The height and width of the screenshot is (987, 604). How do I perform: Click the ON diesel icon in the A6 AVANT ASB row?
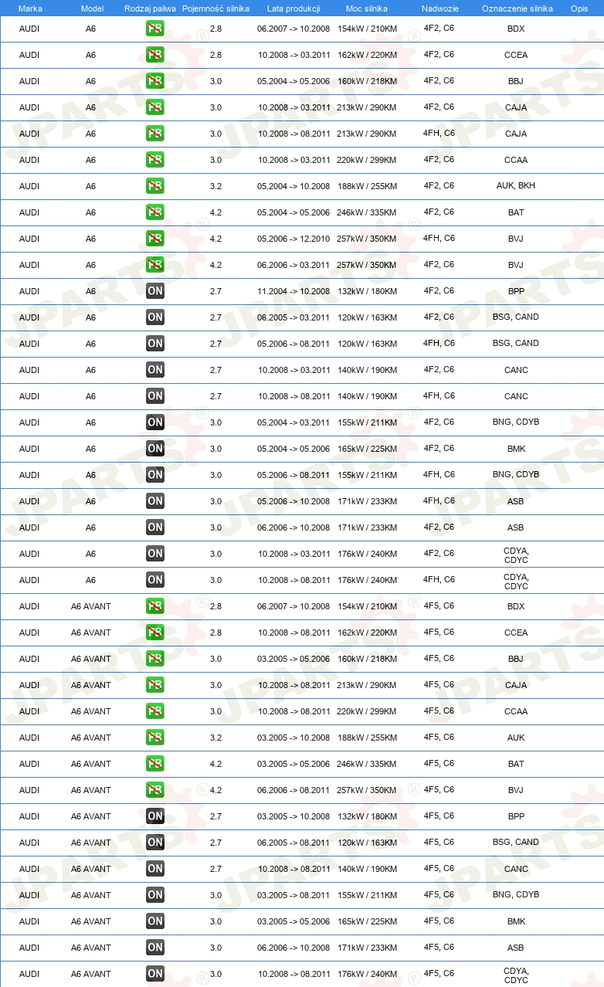tap(155, 948)
